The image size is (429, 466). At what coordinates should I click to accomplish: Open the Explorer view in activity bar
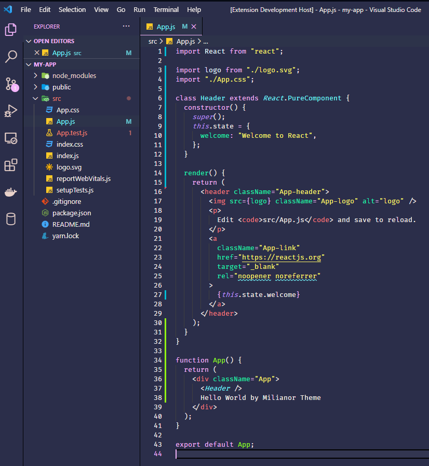coord(11,30)
